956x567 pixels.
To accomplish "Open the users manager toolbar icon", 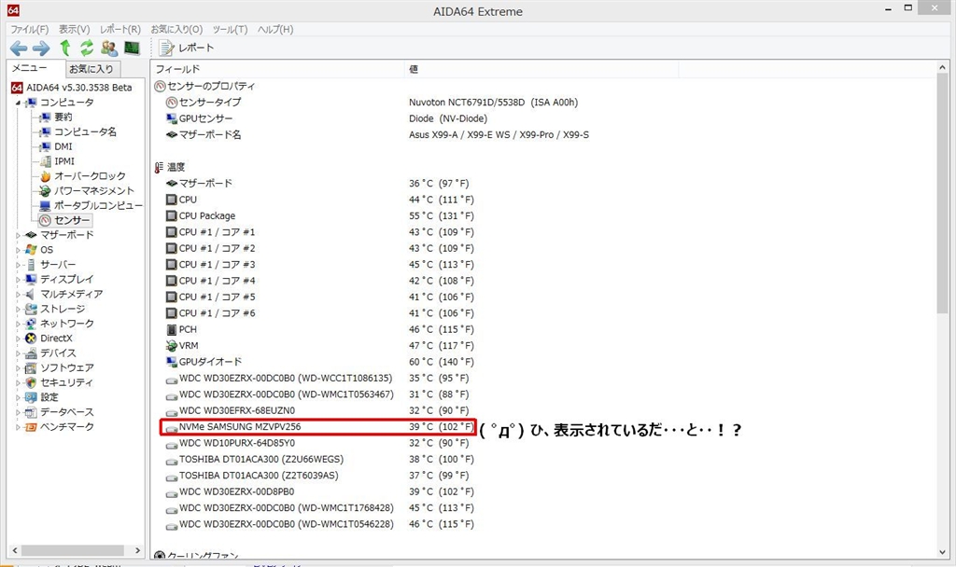I will coord(109,48).
